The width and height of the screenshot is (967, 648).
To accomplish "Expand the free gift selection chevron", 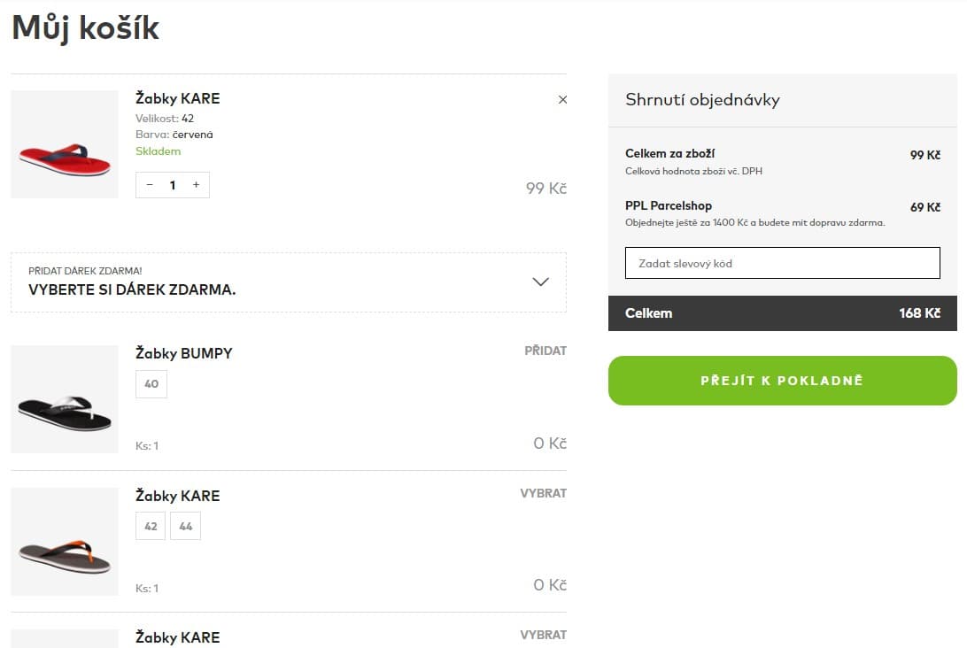I will point(540,282).
